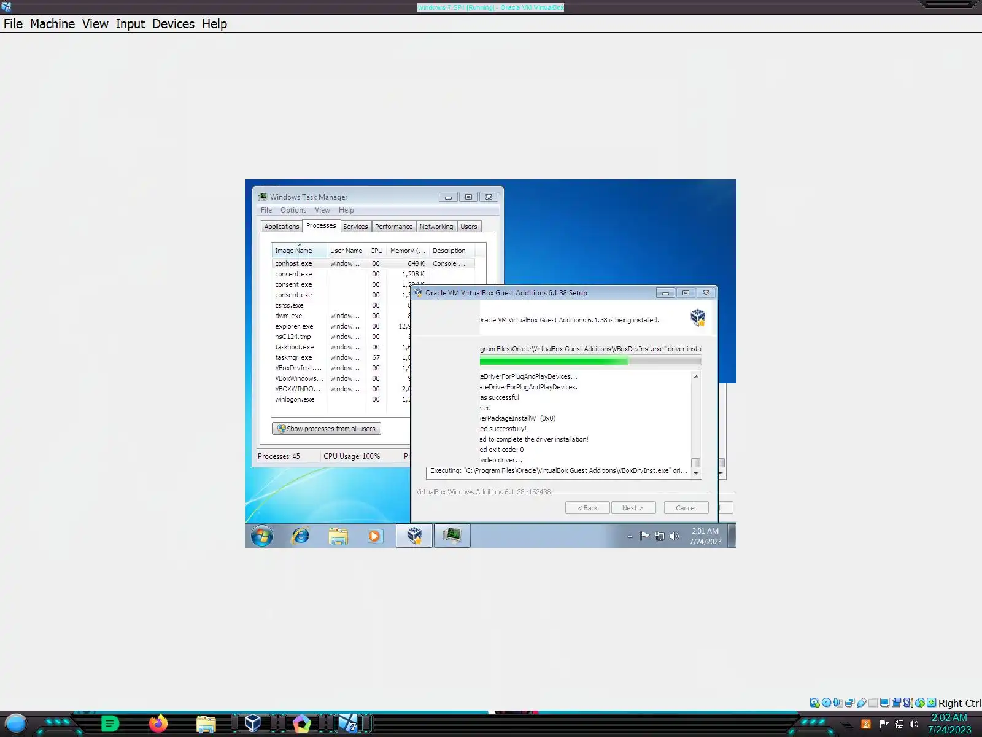Open Task Manager Options menu

coord(293,210)
